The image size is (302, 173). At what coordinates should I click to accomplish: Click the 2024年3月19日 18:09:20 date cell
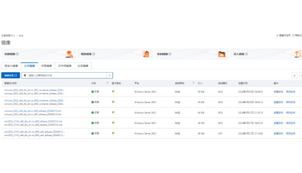251,92
